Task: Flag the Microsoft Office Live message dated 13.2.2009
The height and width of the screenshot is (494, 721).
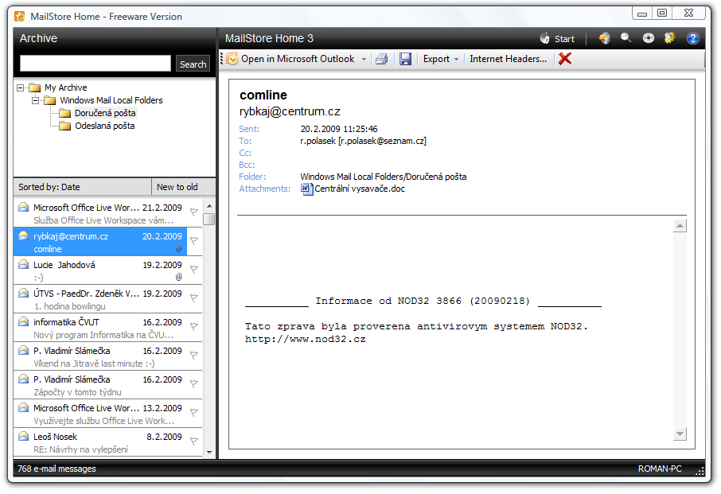Action: coord(194,412)
